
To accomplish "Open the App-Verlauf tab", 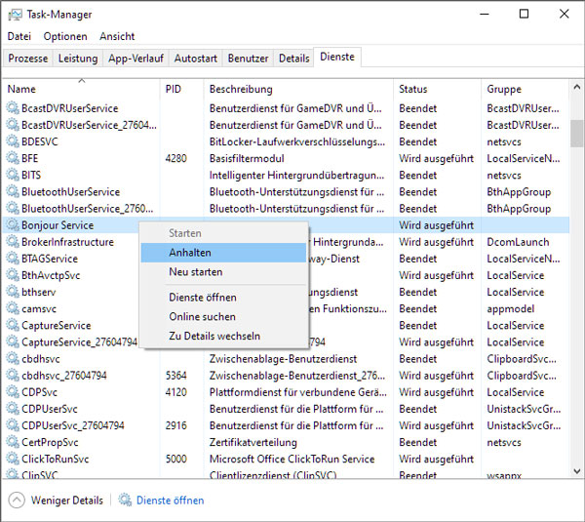I will pos(136,59).
